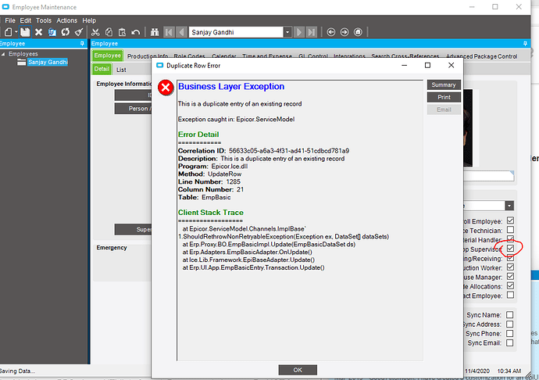
Task: Click the Undo arrow icon
Action: (136, 32)
